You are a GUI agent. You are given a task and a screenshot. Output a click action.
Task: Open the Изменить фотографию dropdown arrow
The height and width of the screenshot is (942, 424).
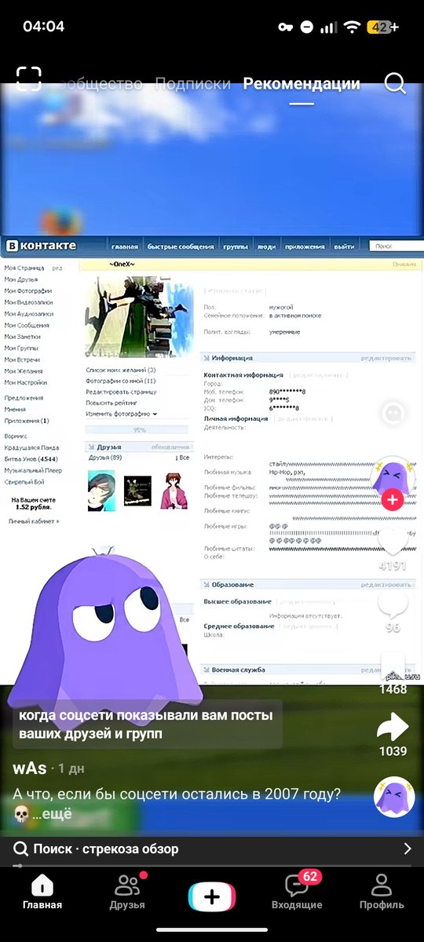coord(155,414)
